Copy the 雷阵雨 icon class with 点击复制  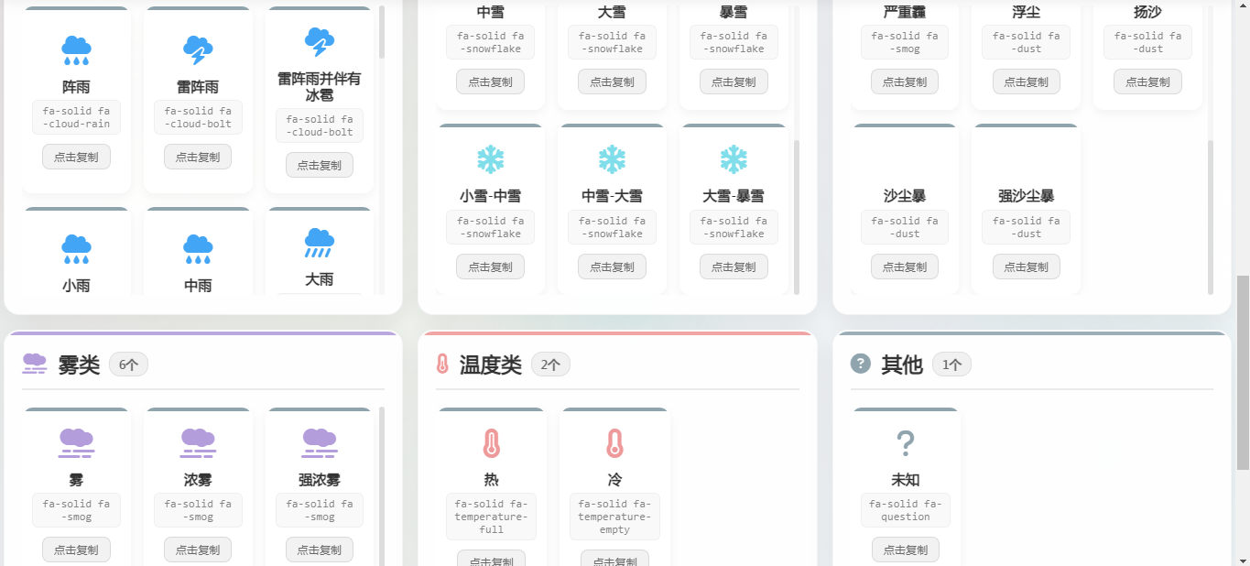[x=198, y=157]
